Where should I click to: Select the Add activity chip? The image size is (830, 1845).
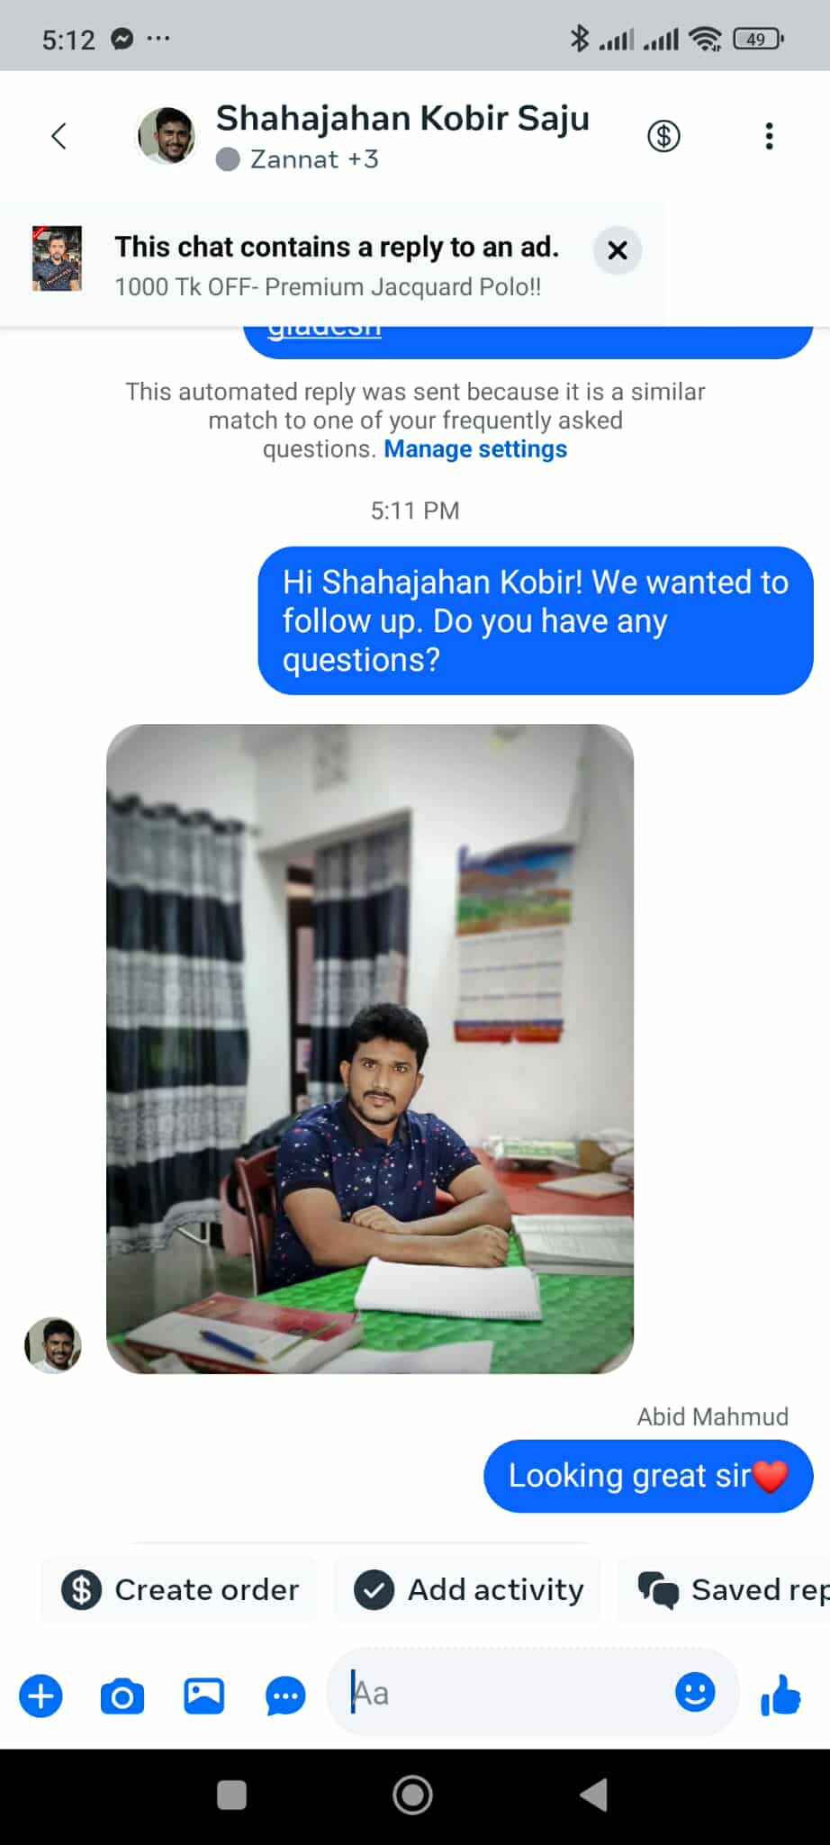click(468, 1590)
